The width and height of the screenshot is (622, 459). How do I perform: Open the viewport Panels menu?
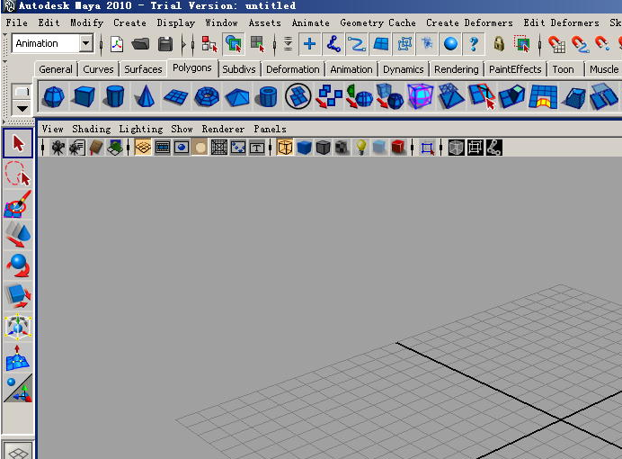tap(270, 129)
